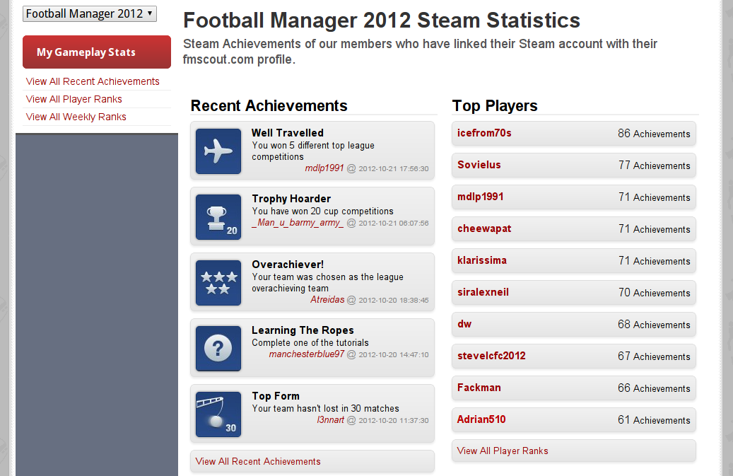Click the 86 Achievements count

[654, 134]
